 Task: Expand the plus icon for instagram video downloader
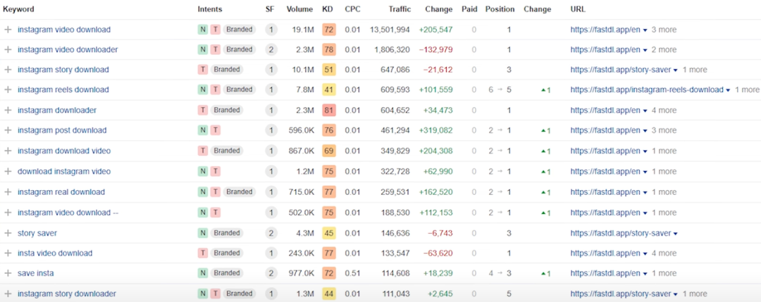(x=7, y=49)
